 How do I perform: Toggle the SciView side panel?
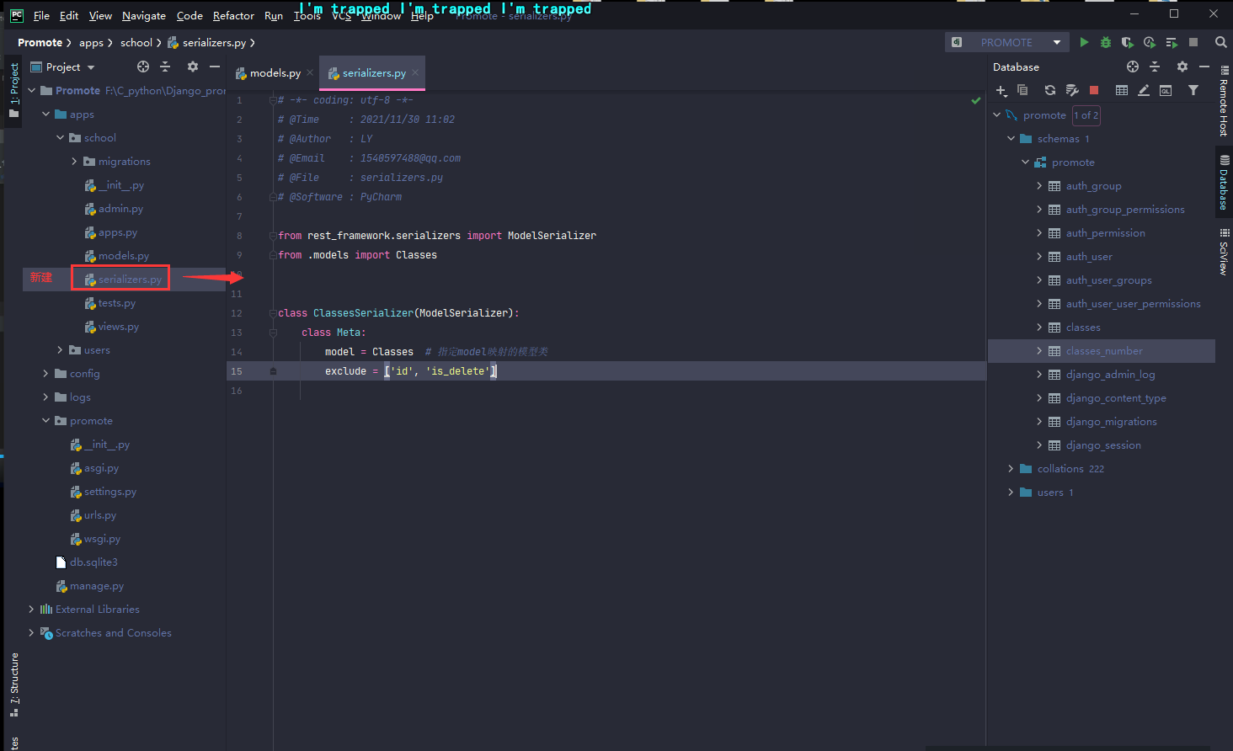pyautogui.click(x=1224, y=251)
